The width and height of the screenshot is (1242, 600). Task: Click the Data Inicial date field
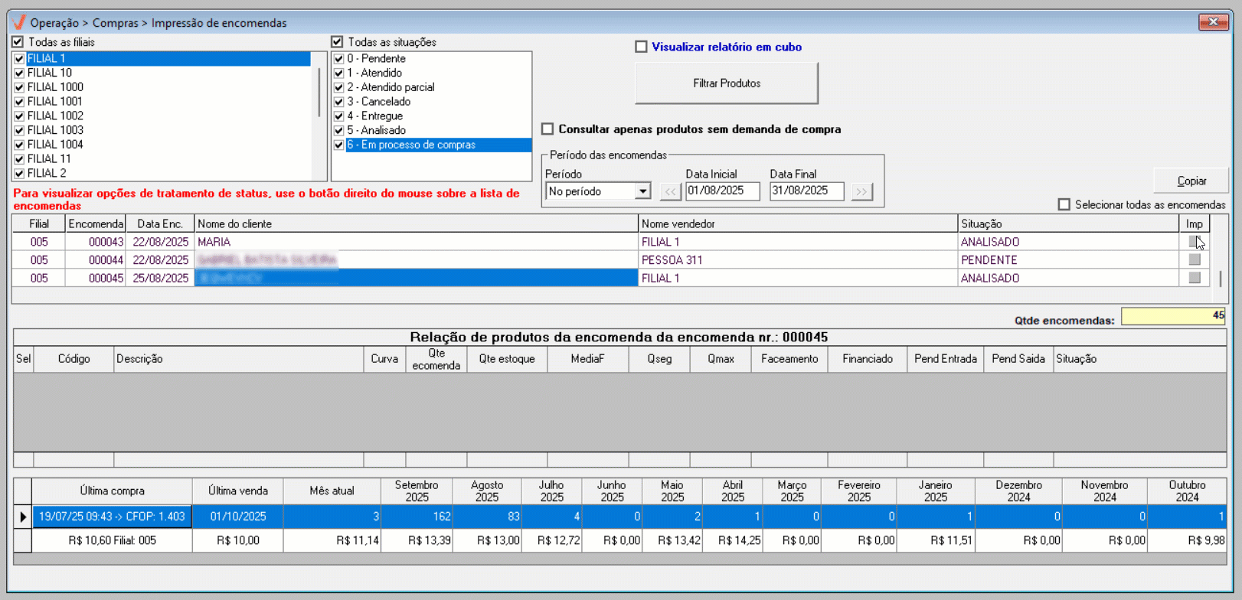(x=721, y=191)
